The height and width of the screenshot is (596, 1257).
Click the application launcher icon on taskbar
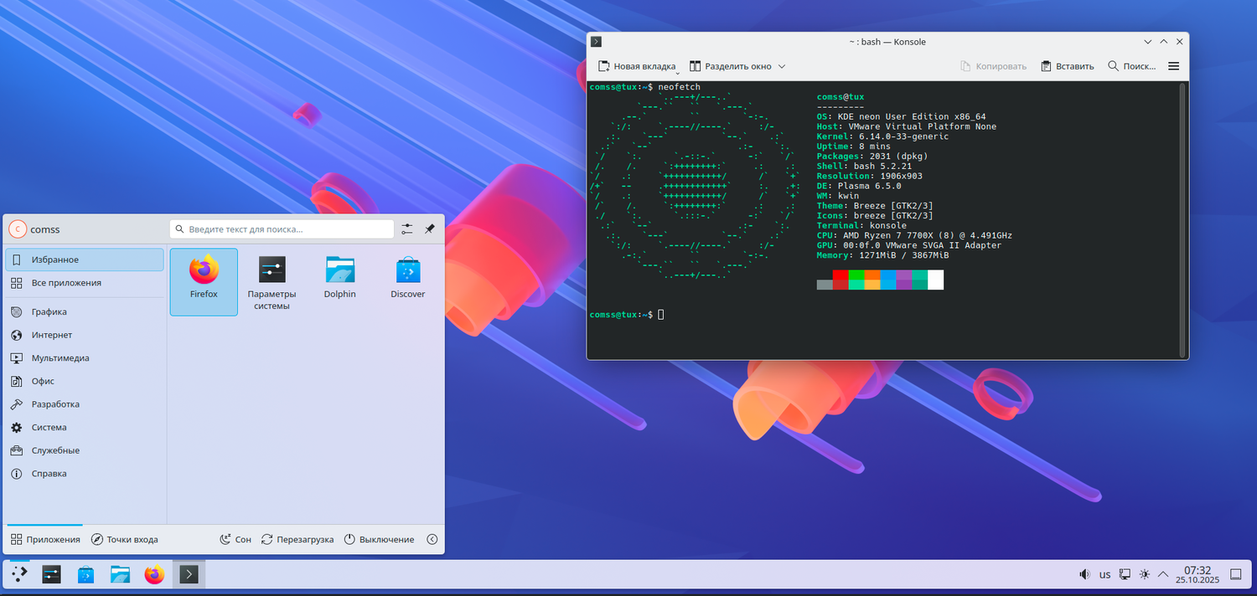point(18,574)
